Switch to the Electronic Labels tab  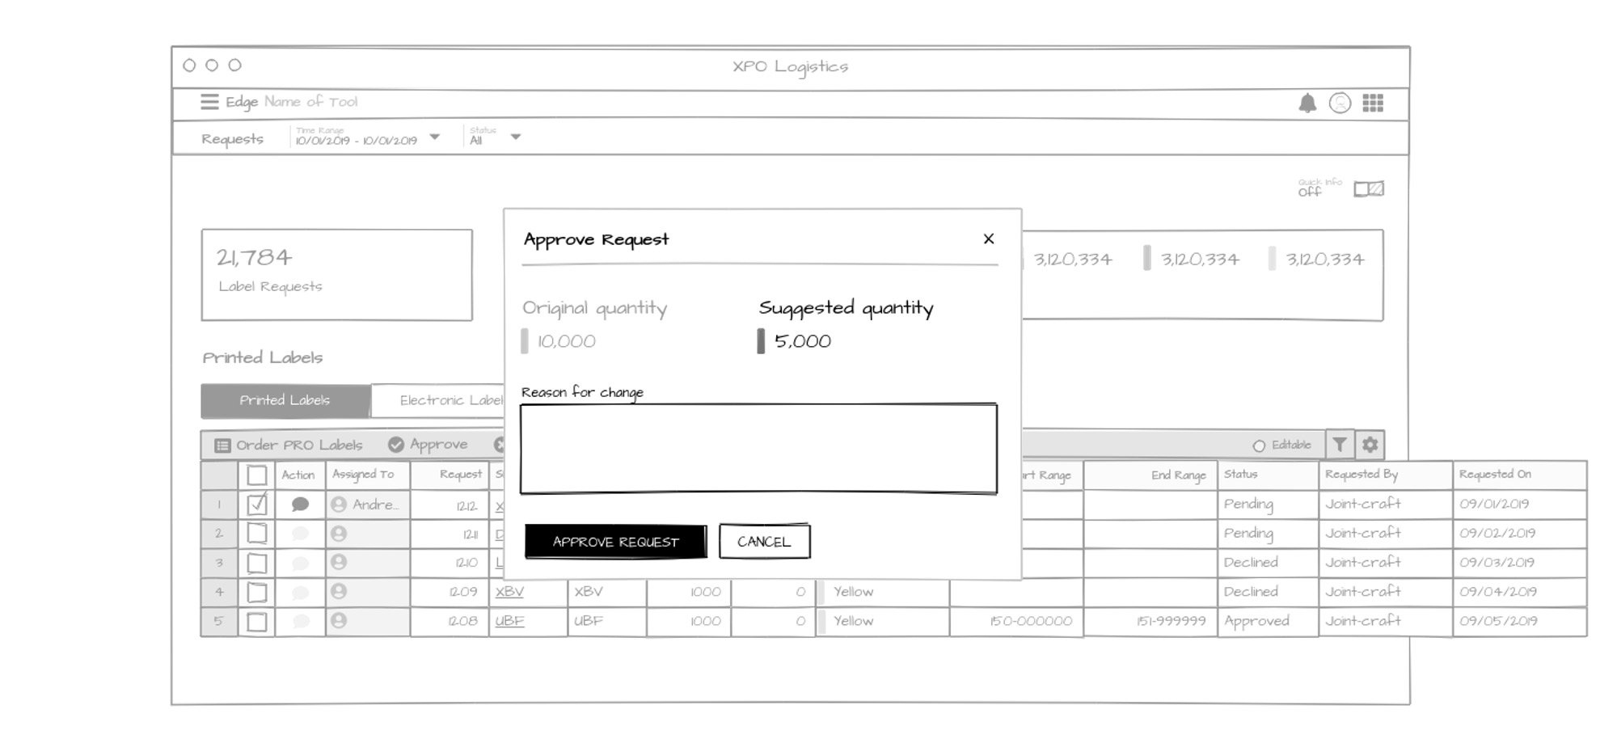coord(449,400)
